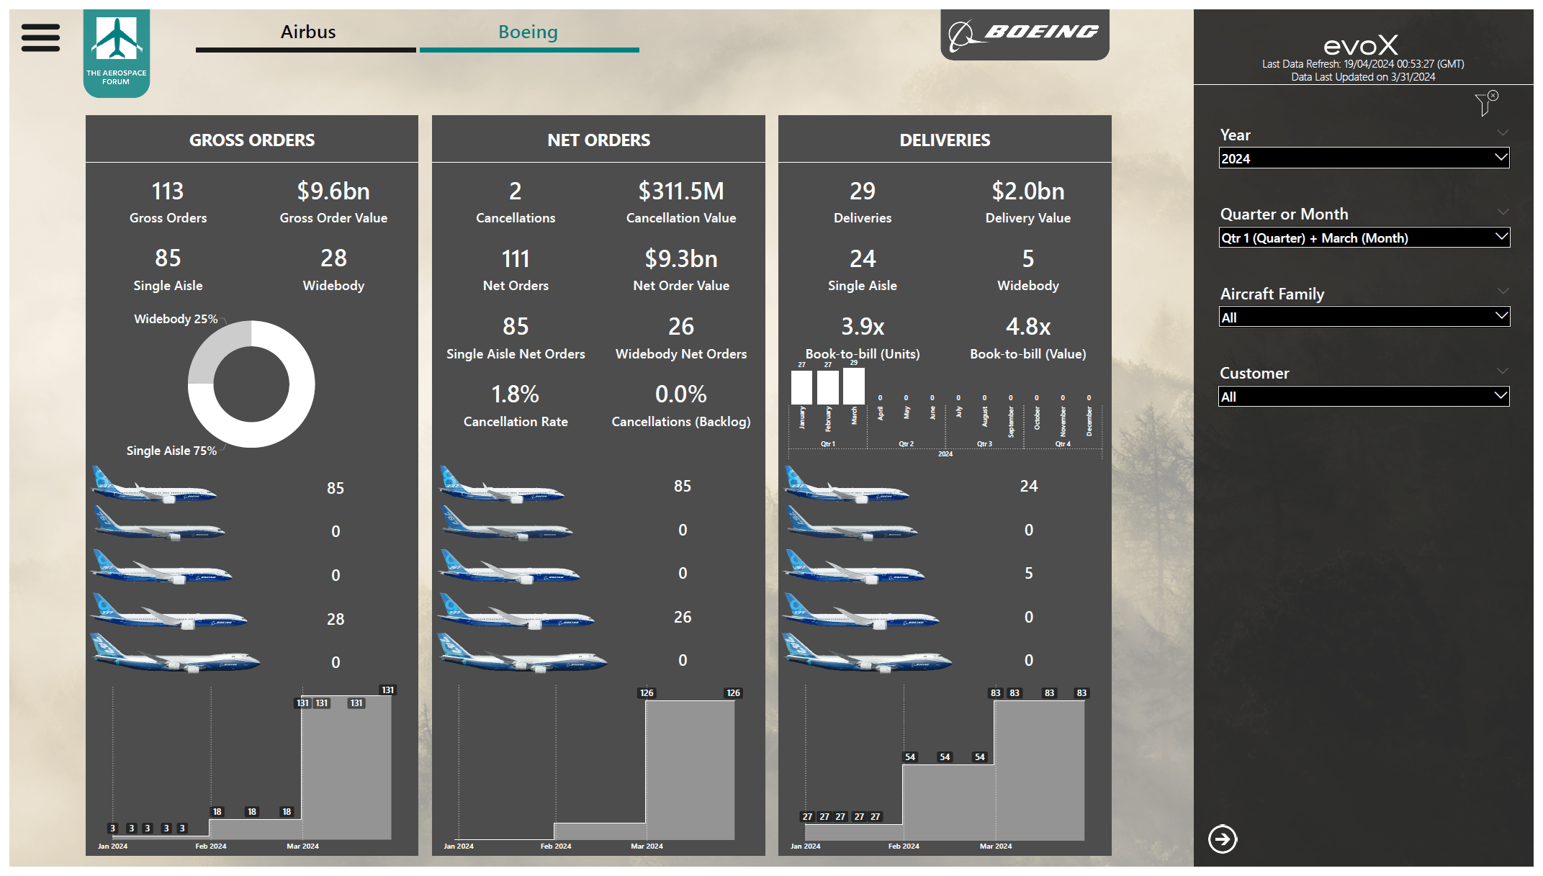1543x876 pixels.
Task: Click the $311.5M Cancellation Value
Action: click(x=681, y=191)
